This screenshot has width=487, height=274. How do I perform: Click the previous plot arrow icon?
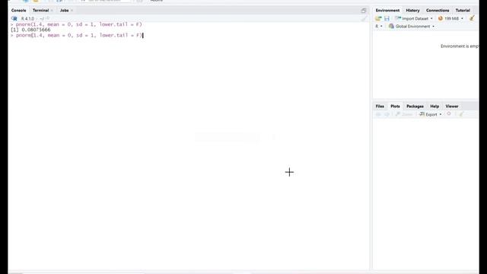pyautogui.click(x=378, y=114)
